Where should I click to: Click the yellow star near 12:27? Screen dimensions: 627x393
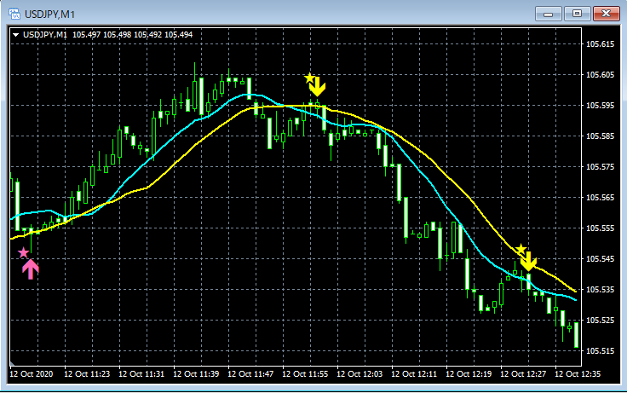(521, 249)
